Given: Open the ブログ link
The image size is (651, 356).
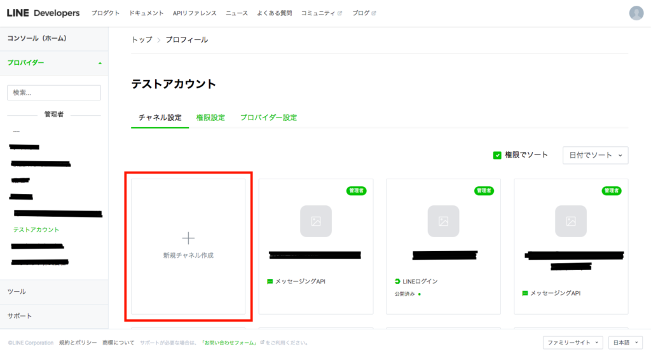Looking at the screenshot, I should [361, 13].
